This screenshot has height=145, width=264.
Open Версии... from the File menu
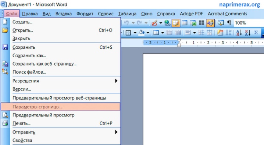pos(60,89)
